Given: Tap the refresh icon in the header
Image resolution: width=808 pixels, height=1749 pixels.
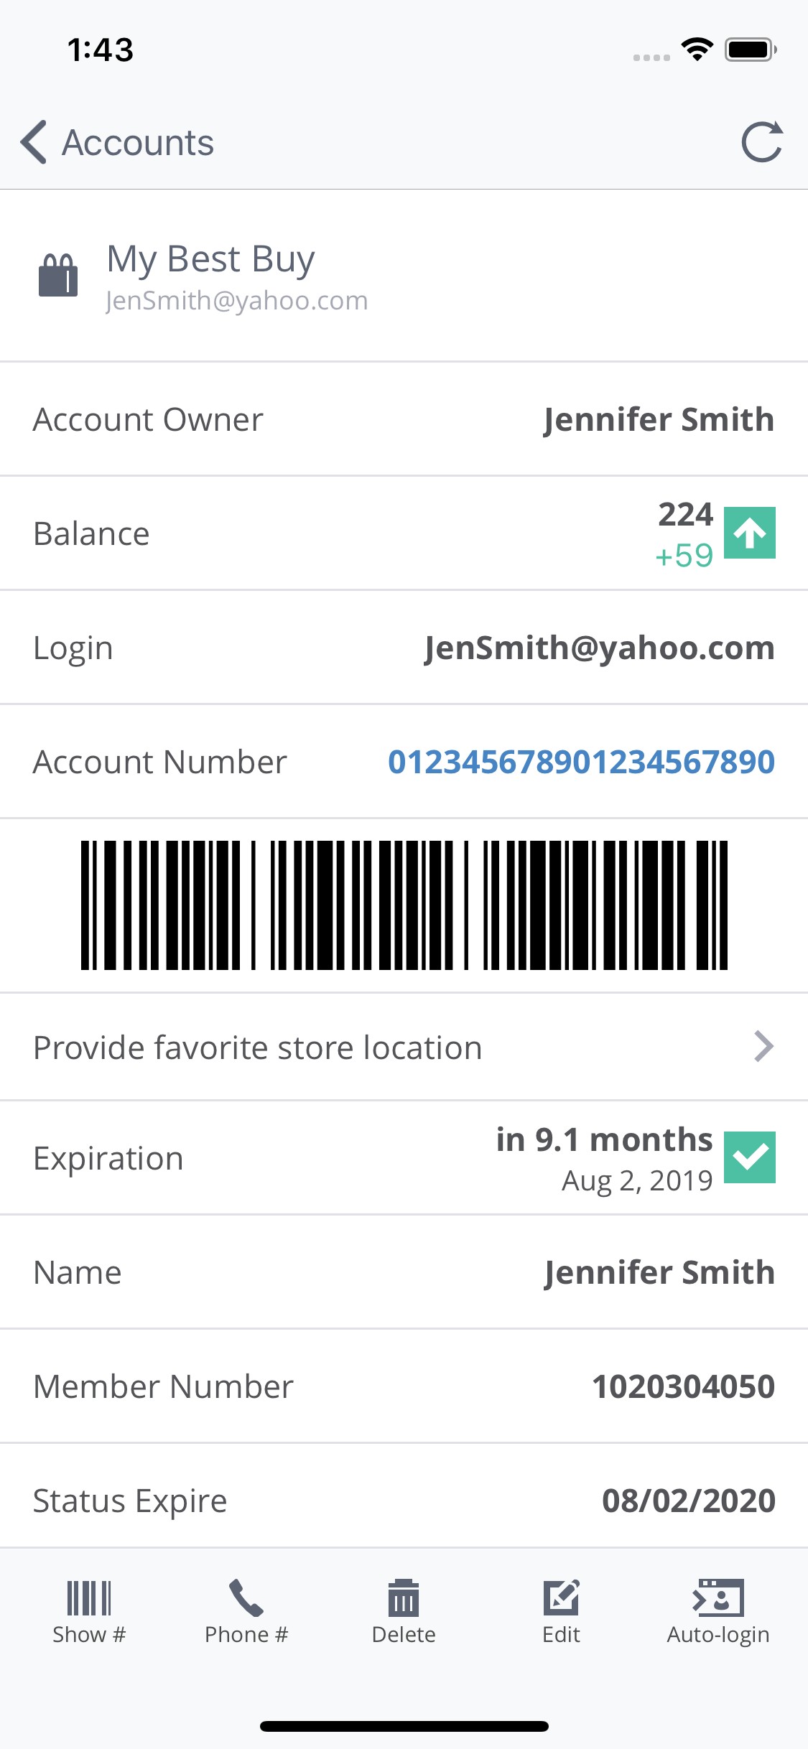Looking at the screenshot, I should (x=761, y=142).
